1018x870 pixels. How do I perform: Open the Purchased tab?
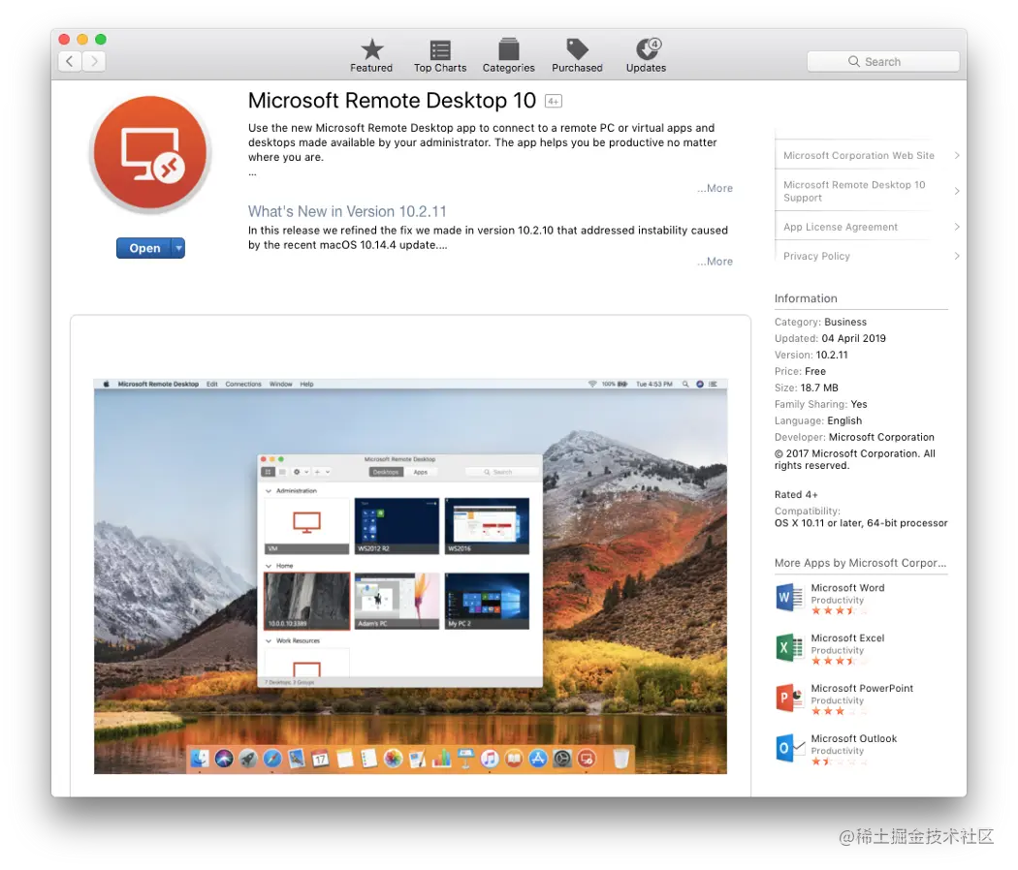click(x=577, y=55)
